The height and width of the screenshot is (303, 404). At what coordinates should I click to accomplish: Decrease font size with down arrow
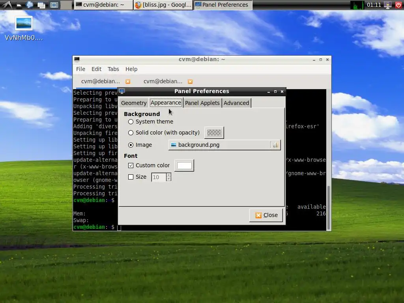coord(169,180)
